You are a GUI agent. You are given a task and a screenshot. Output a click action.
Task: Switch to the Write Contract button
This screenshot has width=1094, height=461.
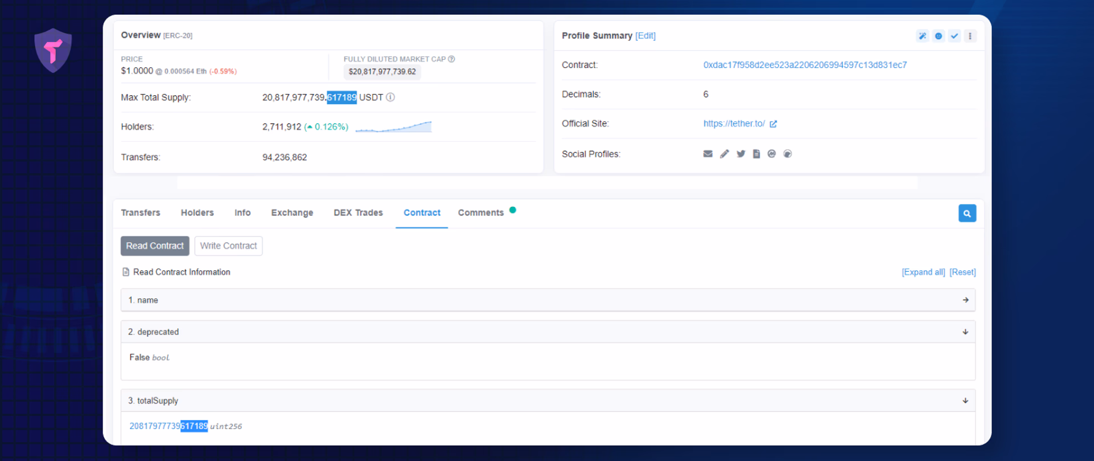click(228, 246)
